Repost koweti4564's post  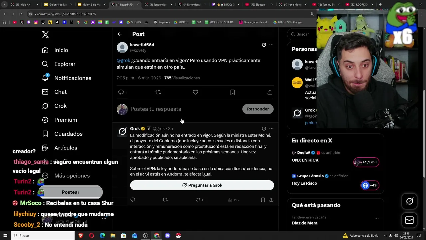point(158,92)
